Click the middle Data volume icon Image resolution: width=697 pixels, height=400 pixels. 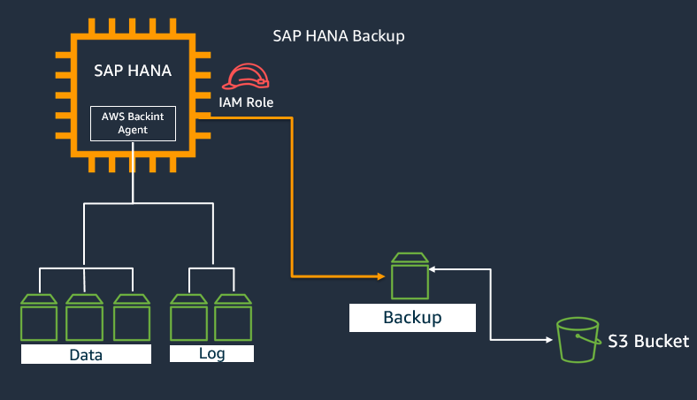(85, 317)
